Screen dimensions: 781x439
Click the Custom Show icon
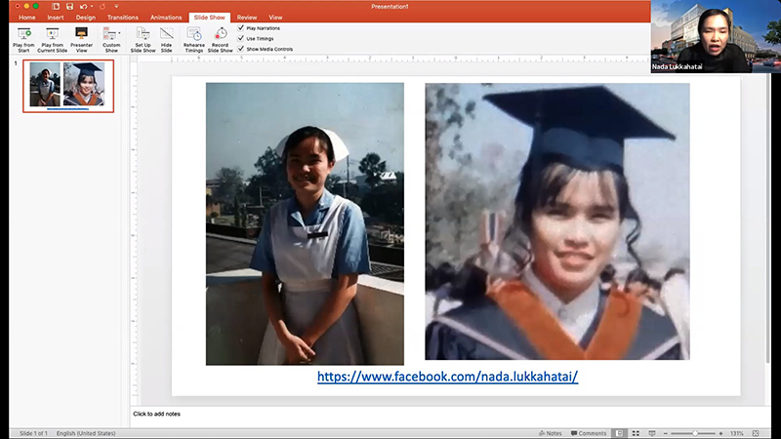pos(109,34)
